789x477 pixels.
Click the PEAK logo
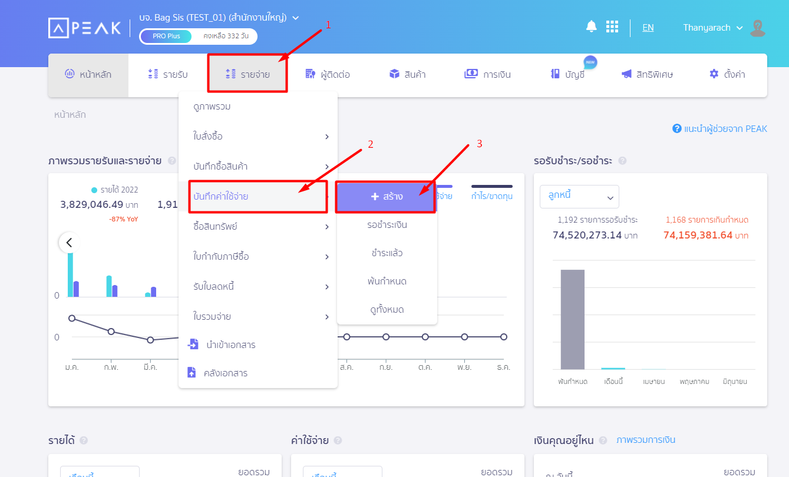[x=85, y=28]
